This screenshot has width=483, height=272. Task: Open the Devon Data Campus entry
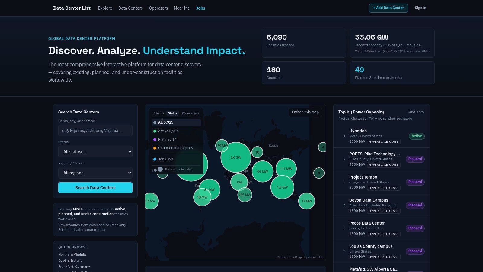[381, 206]
